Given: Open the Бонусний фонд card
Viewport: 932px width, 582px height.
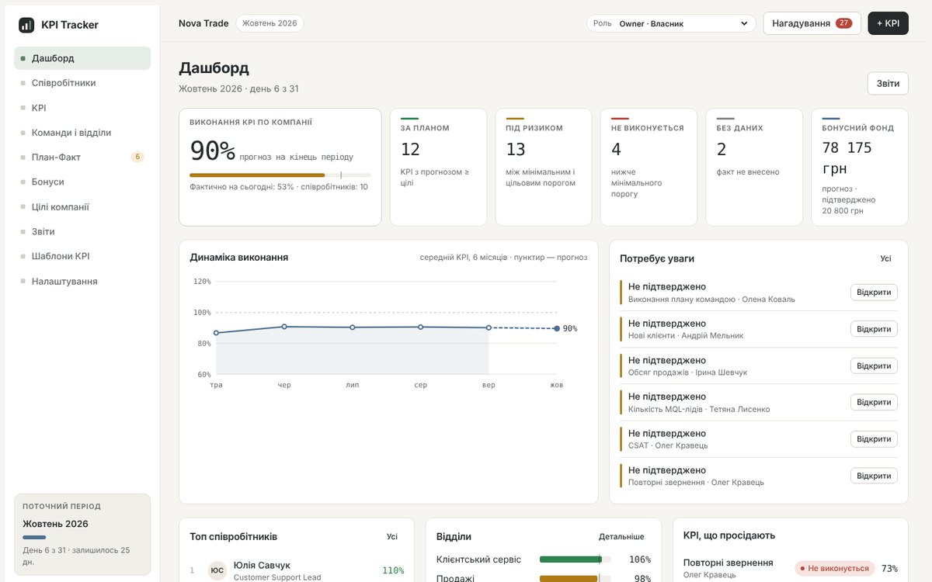Looking at the screenshot, I should (860, 167).
